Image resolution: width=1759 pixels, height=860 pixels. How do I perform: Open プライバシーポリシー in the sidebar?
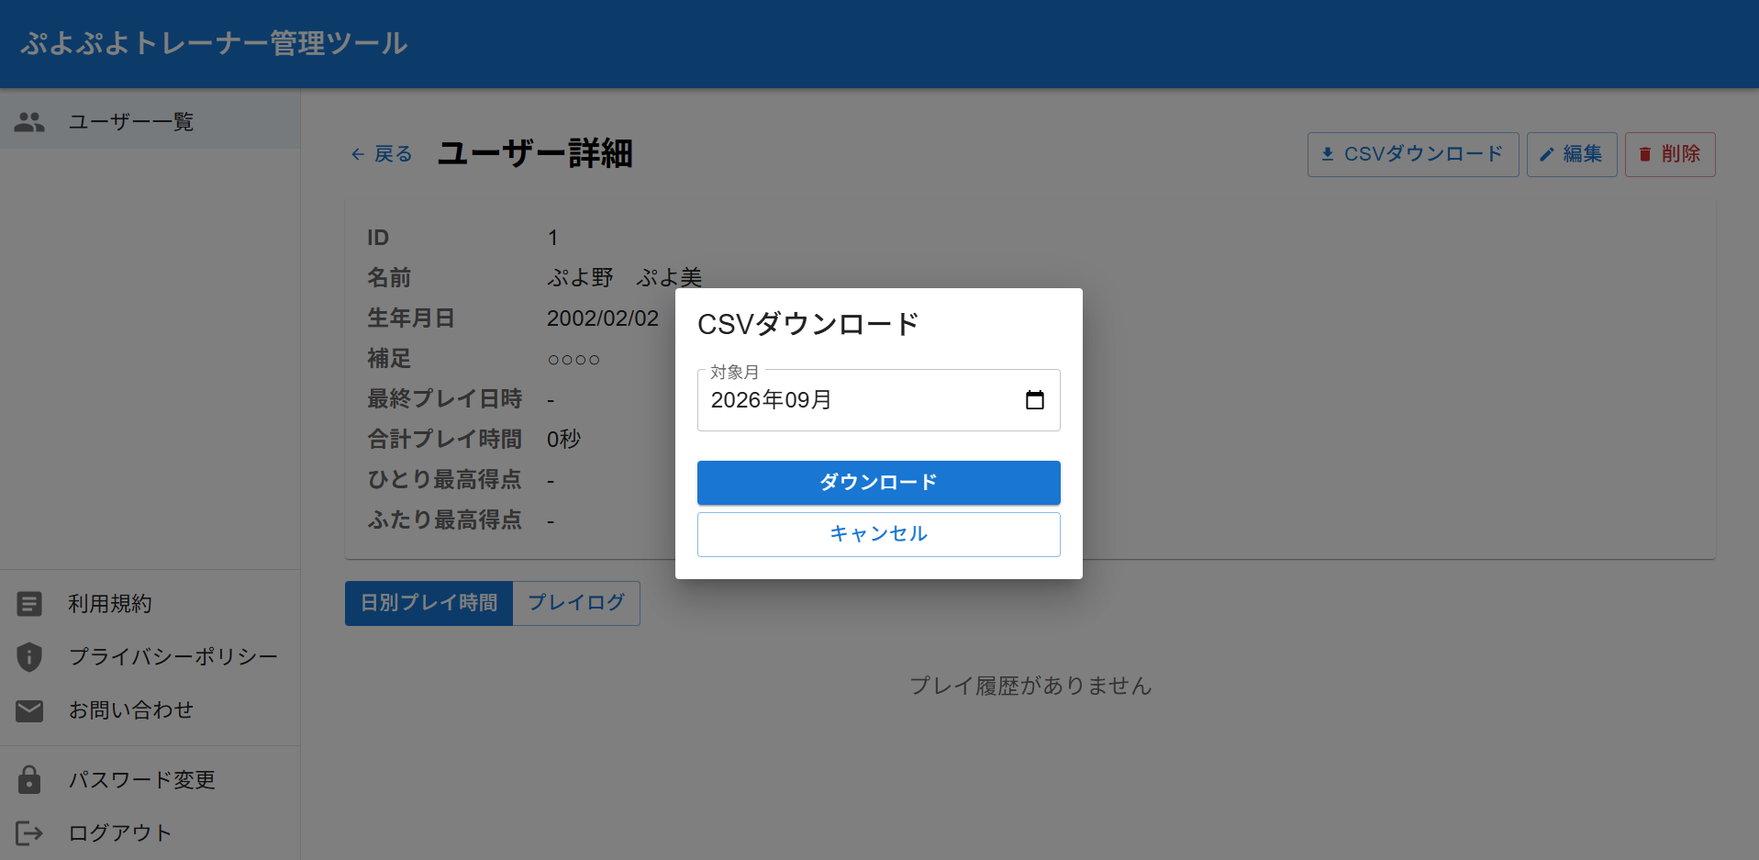point(150,657)
